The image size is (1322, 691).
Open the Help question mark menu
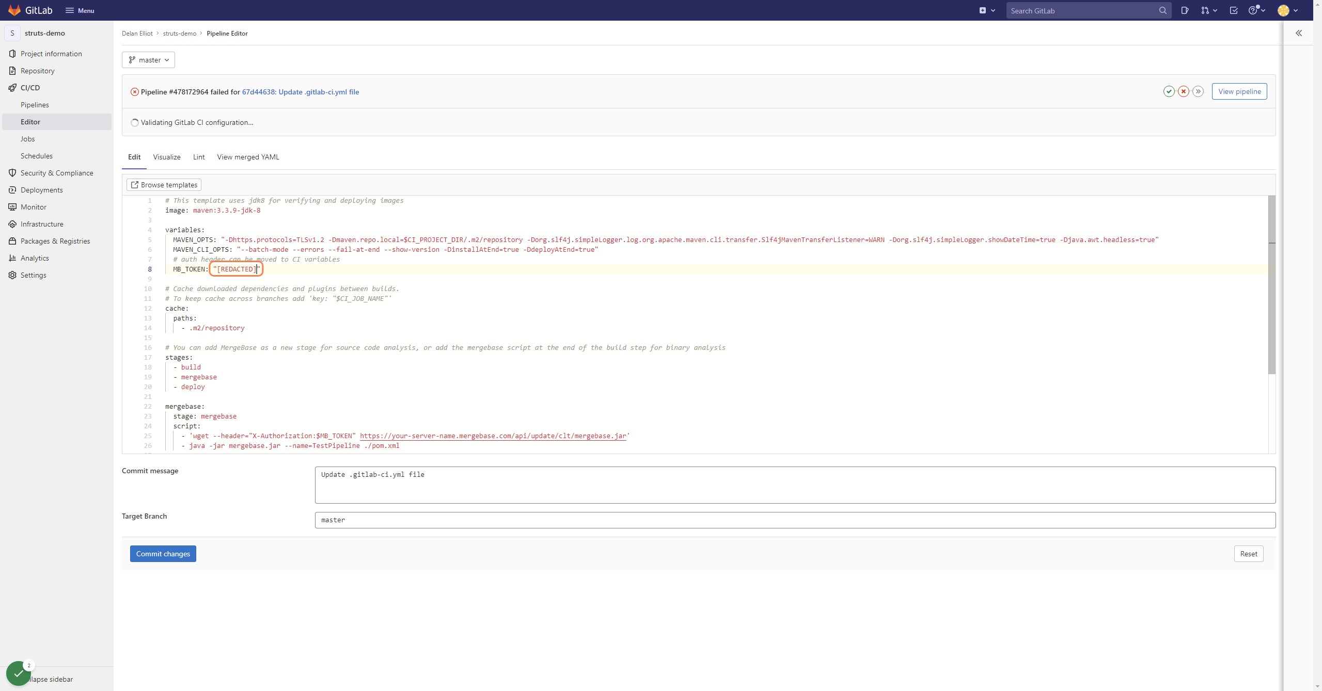[x=1256, y=10]
